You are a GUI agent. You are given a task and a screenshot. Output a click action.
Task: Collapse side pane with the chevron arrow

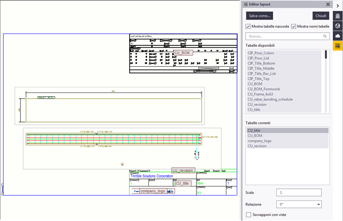tap(337, 6)
